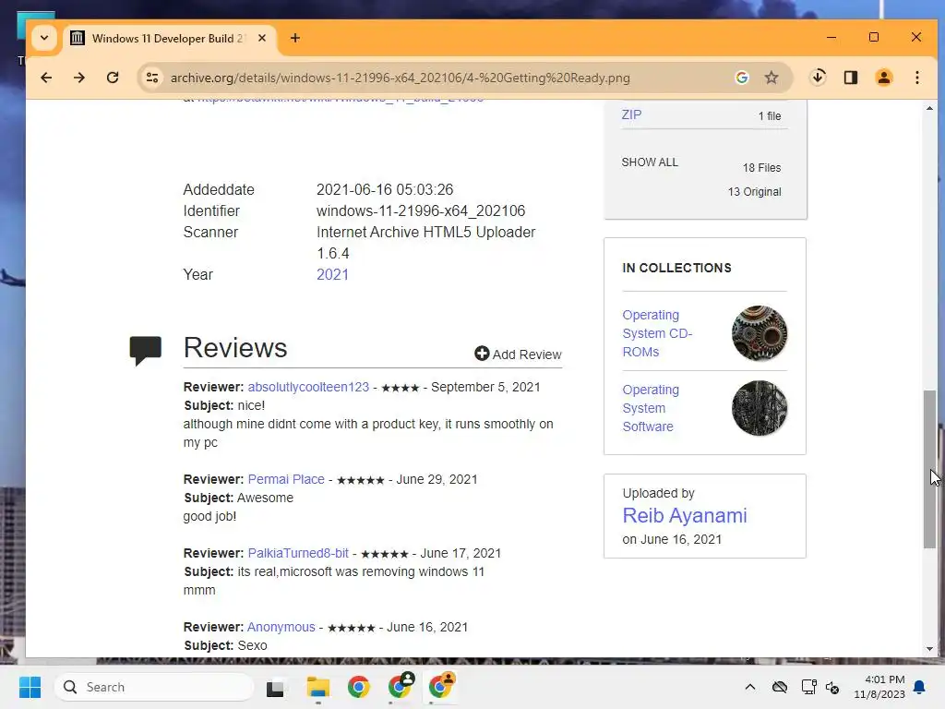Viewport: 945px width, 709px height.
Task: Click the page vertical scrollbar thumb
Action: pyautogui.click(x=929, y=469)
